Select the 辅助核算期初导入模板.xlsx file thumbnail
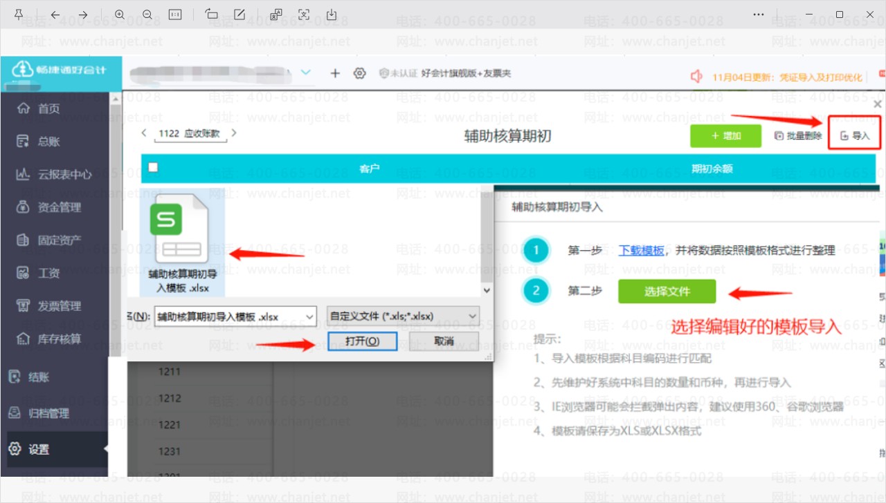 (183, 243)
